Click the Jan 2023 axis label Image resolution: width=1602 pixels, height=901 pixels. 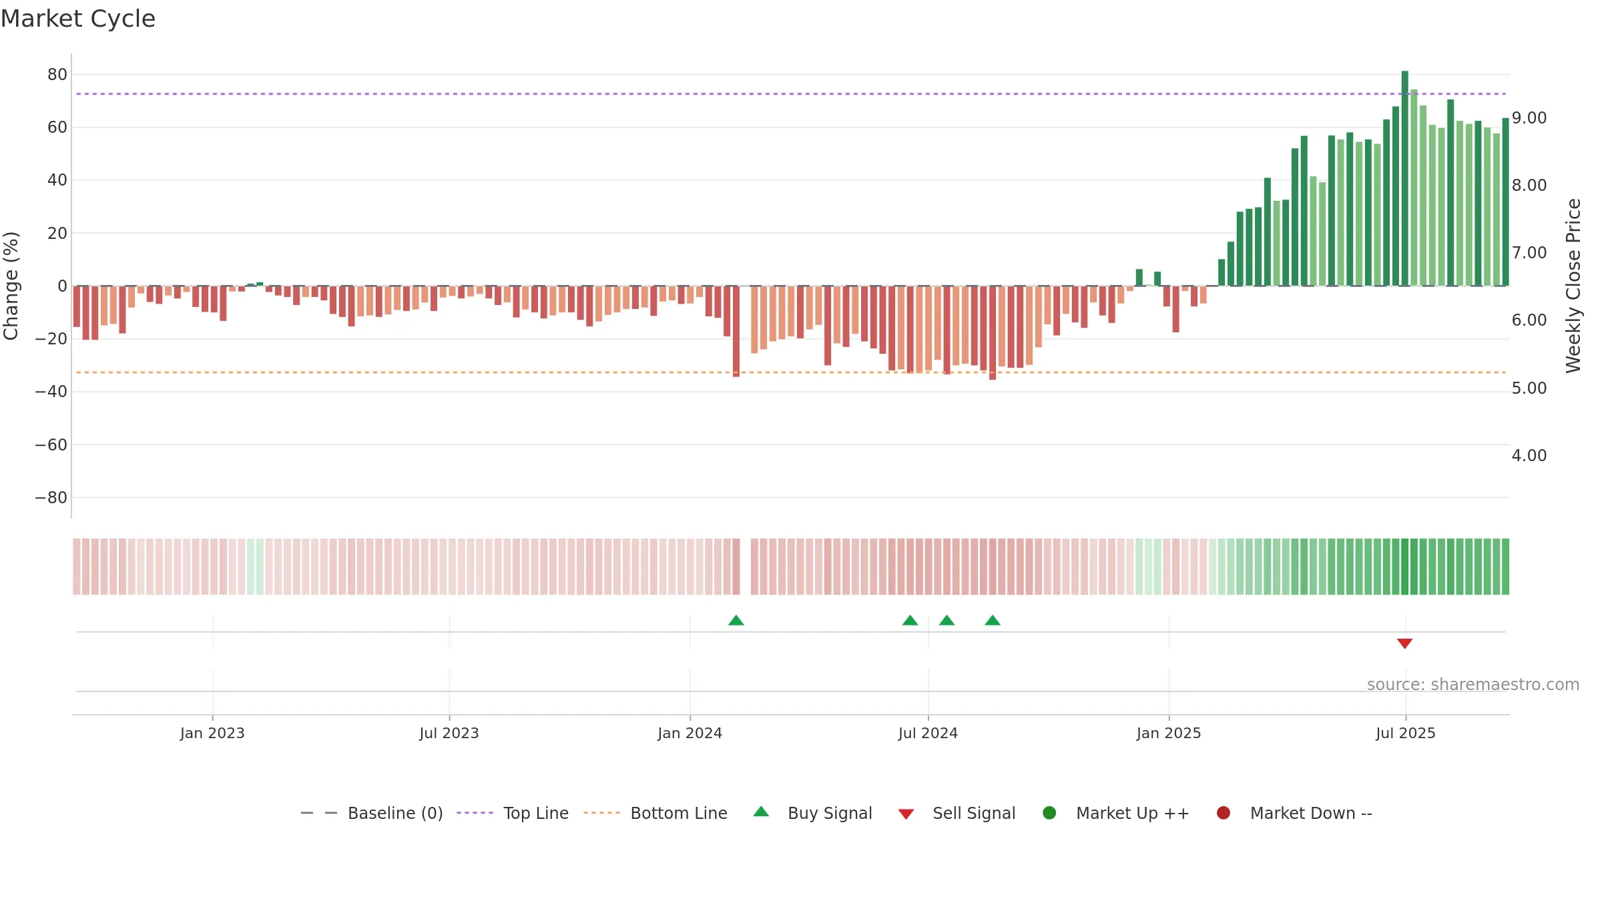[212, 733]
